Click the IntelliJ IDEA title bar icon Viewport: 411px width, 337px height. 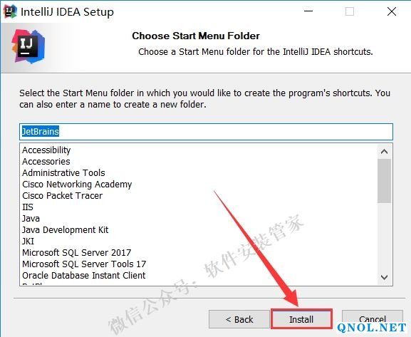(10, 11)
